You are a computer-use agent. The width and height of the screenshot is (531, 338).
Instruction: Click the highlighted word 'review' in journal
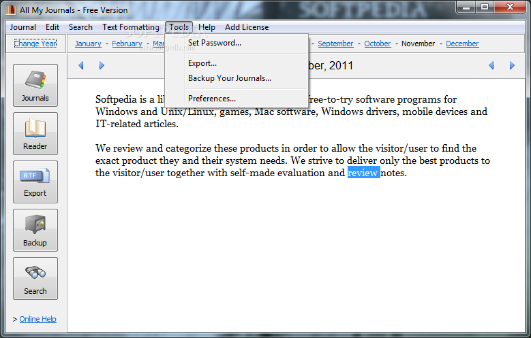(363, 173)
